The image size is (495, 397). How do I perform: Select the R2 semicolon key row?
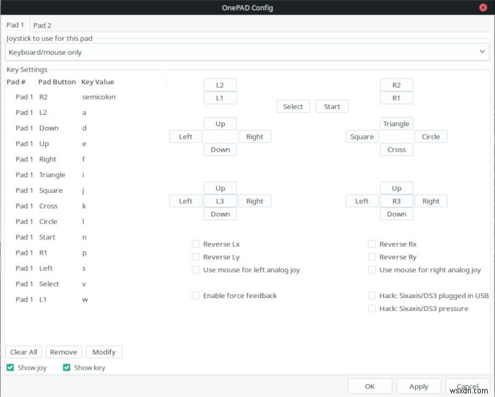[85, 97]
